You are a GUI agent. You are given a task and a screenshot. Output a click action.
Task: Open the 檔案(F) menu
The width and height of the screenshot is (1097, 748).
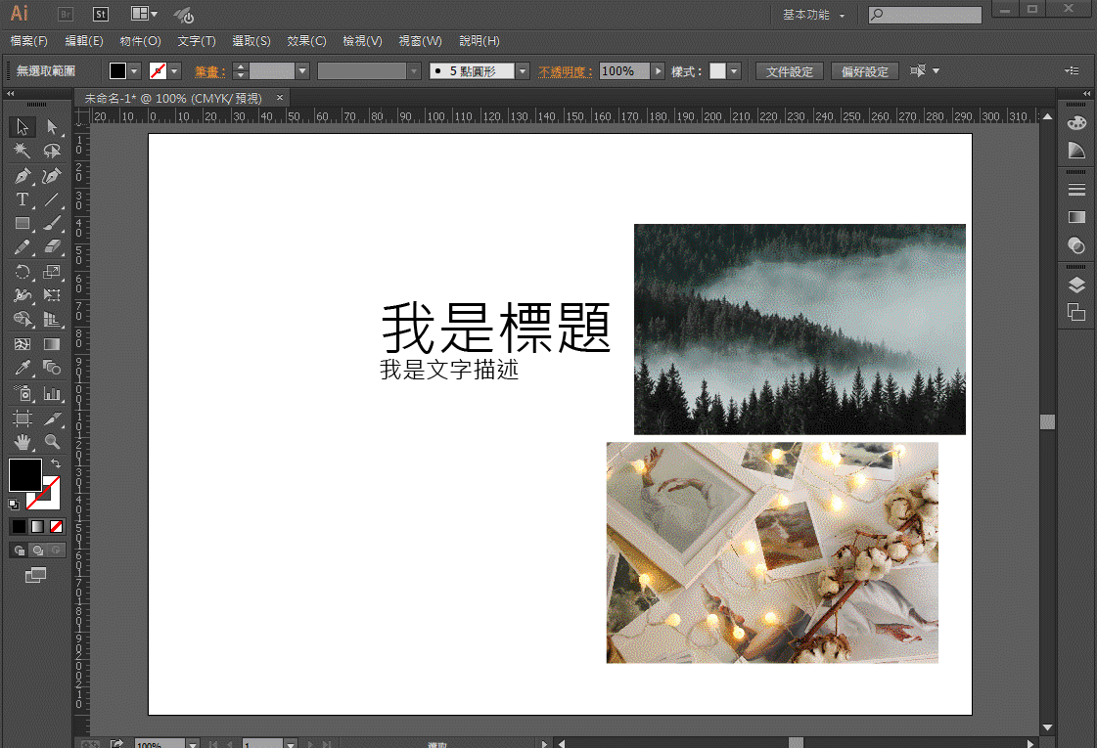[x=28, y=40]
